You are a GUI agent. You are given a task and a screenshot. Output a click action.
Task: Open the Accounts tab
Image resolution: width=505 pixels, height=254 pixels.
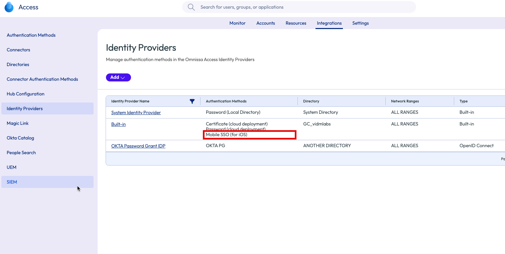[x=265, y=23]
